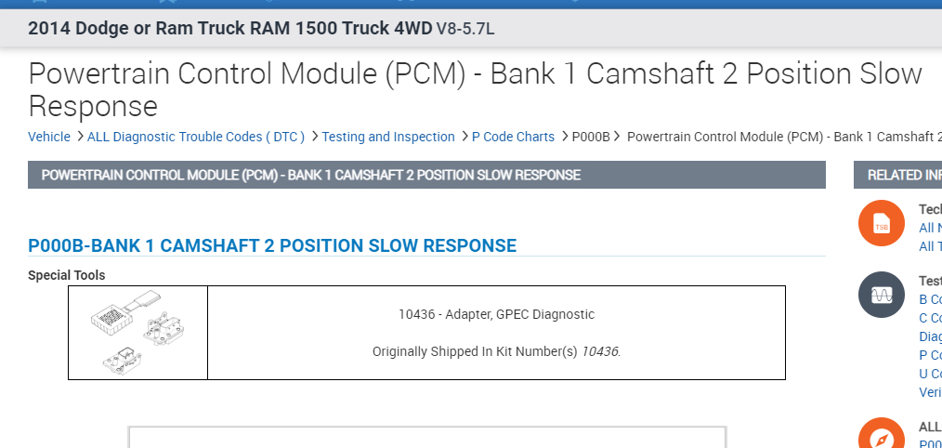Click the chevron after Testing and Inspection
Viewport: 942px width, 448px height.
coord(464,137)
